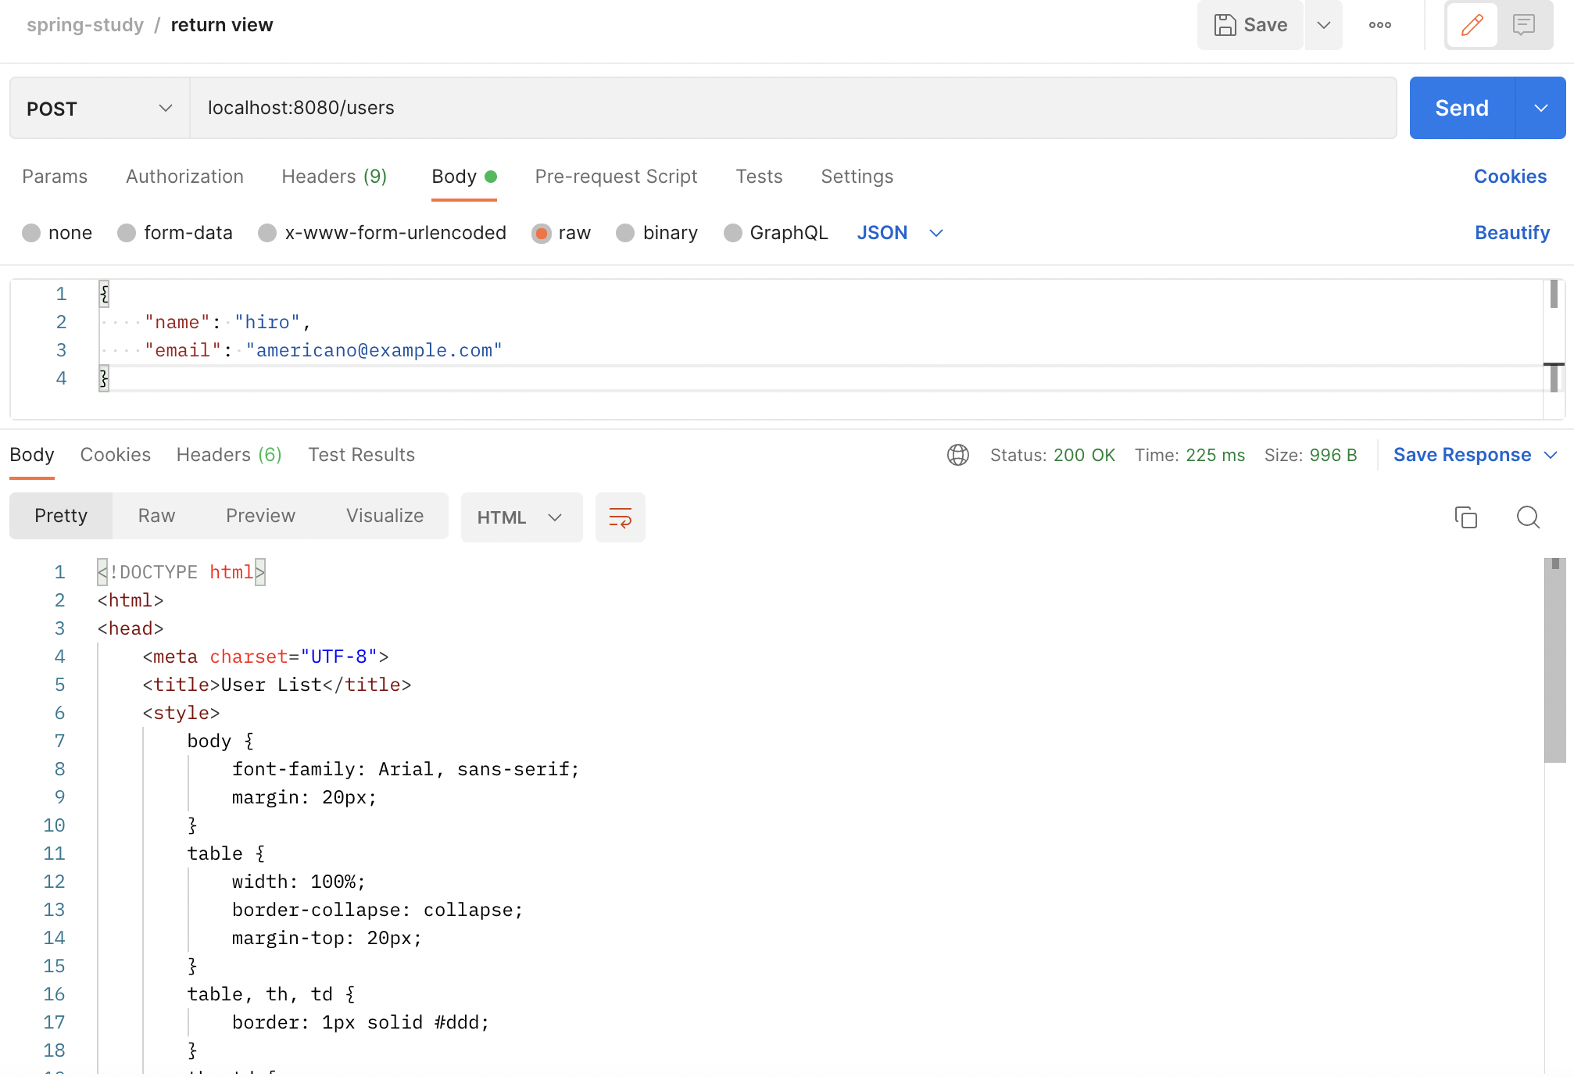
Task: Open the comments panel icon
Action: tap(1523, 25)
